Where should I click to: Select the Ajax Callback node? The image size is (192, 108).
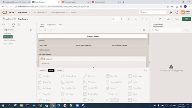tap(9, 44)
